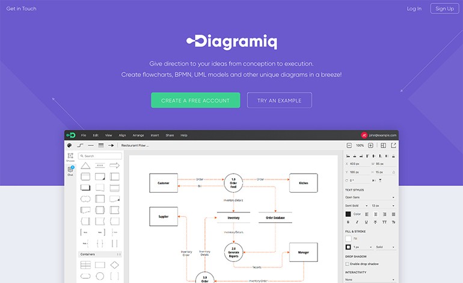Open the File menu
The image size is (463, 283).
tap(84, 135)
